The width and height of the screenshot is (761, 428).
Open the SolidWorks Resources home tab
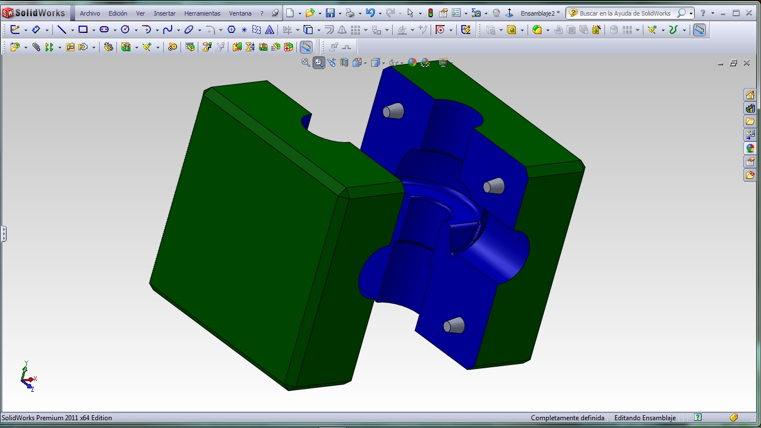[750, 95]
